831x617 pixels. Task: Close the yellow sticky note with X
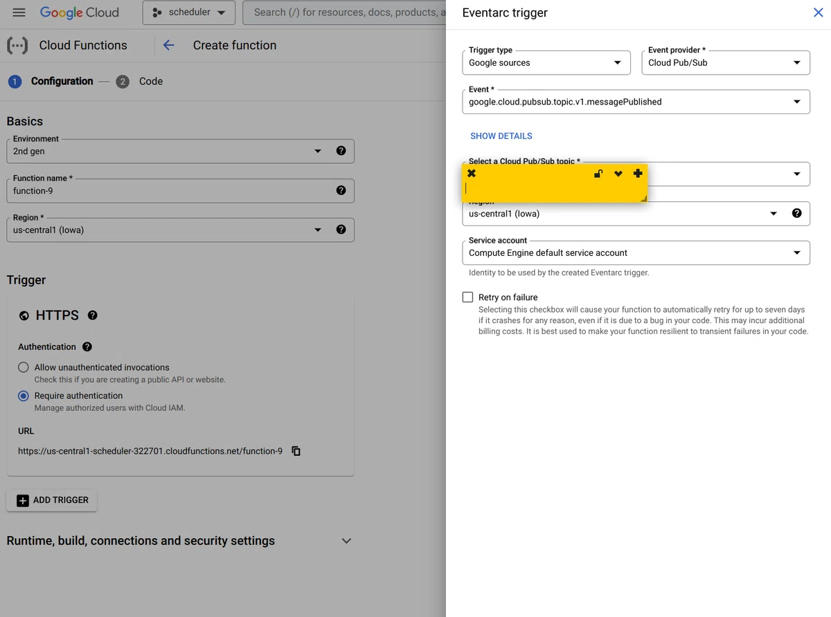tap(472, 174)
